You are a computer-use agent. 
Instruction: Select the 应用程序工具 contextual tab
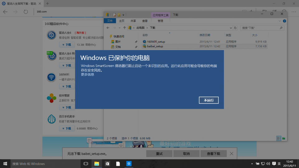pos(160,15)
